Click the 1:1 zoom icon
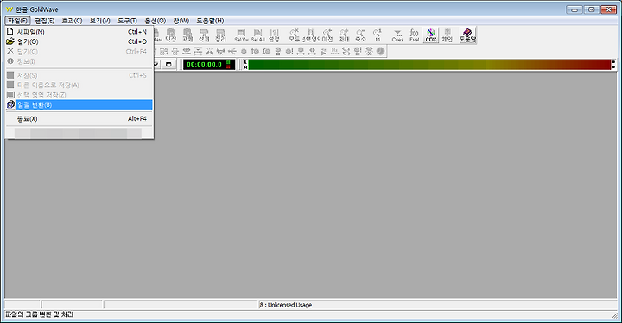Viewport: 622px width, 323px height. tap(378, 35)
